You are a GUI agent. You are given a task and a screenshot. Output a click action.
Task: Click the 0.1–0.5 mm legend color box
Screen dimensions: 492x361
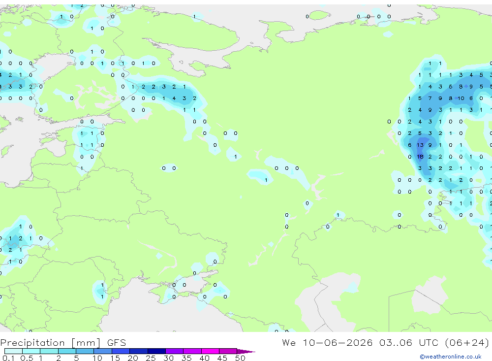point(13,351)
